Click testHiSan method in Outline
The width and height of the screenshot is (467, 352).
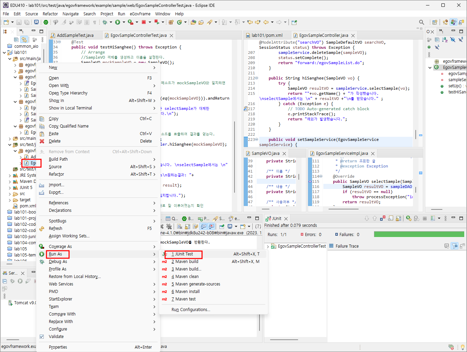click(457, 92)
